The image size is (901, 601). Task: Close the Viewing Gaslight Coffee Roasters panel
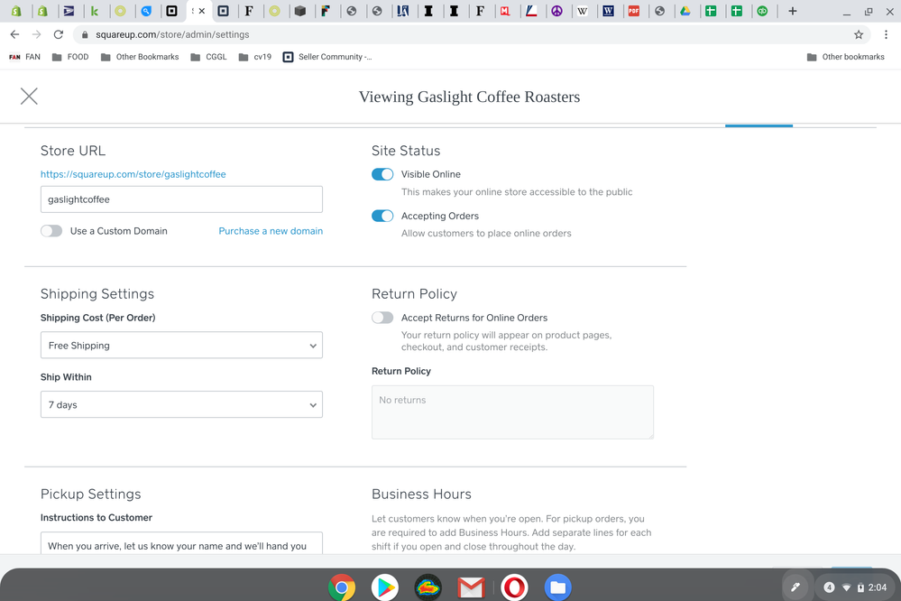click(x=29, y=97)
